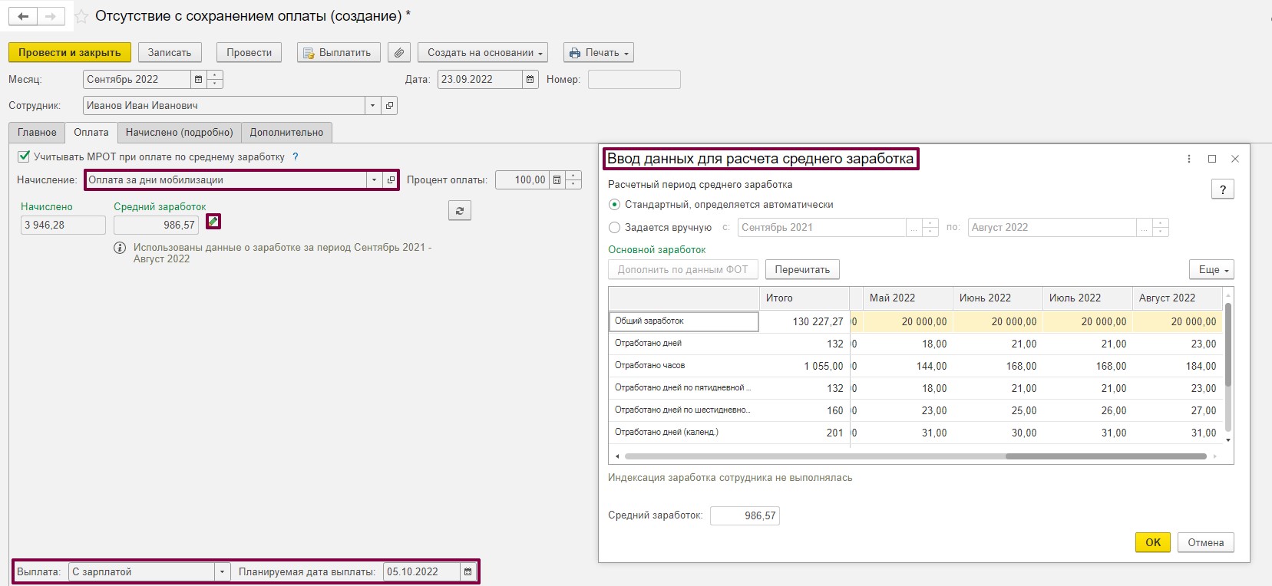This screenshot has width=1272, height=586.
Task: Click the Общий заработок row label
Action: pos(684,321)
